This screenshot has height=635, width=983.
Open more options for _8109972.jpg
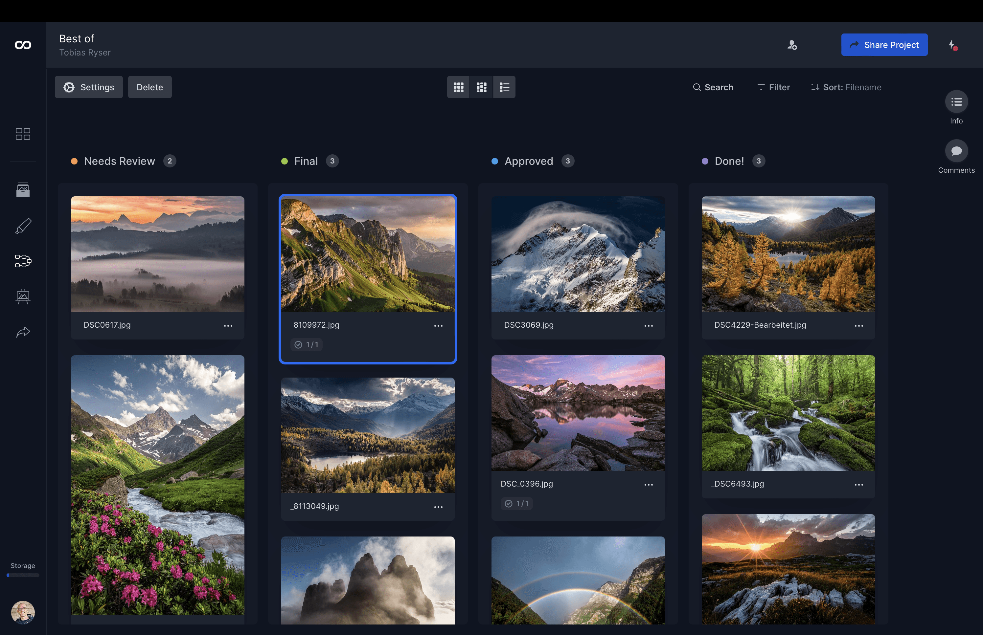[439, 326]
